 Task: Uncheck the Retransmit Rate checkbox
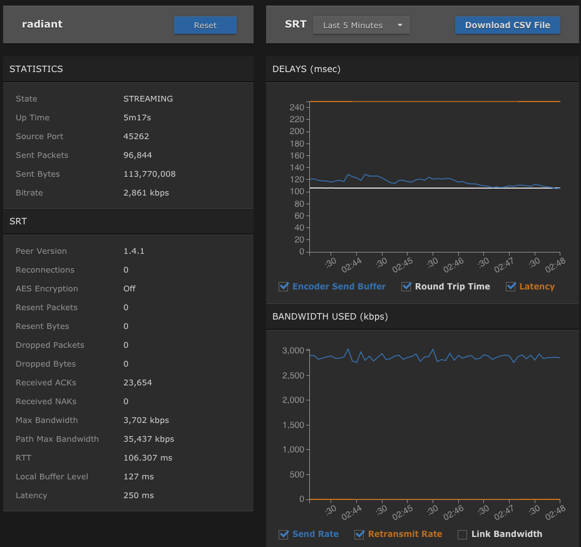click(x=359, y=534)
